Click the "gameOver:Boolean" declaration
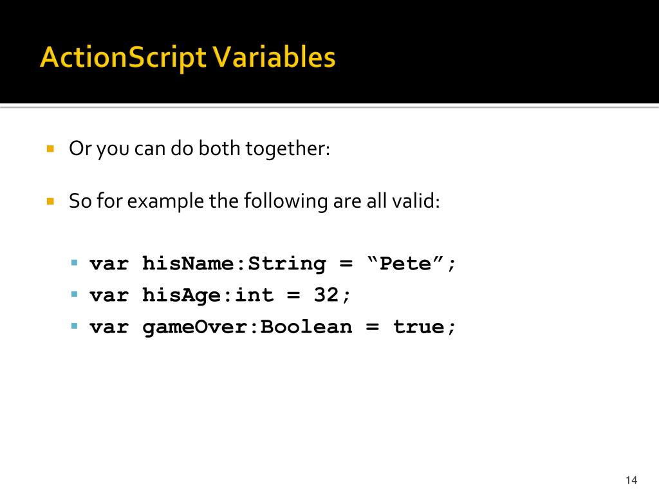 point(247,327)
